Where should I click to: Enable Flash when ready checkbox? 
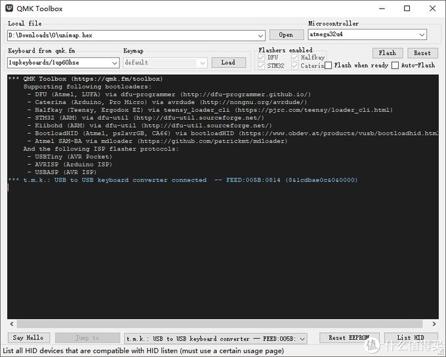(x=328, y=66)
